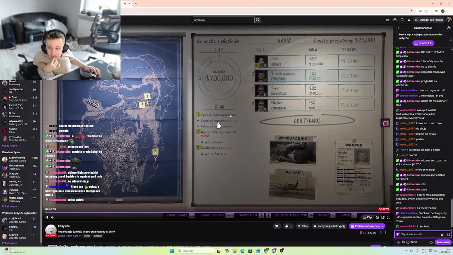Bookmark page with star icon

point(411,11)
